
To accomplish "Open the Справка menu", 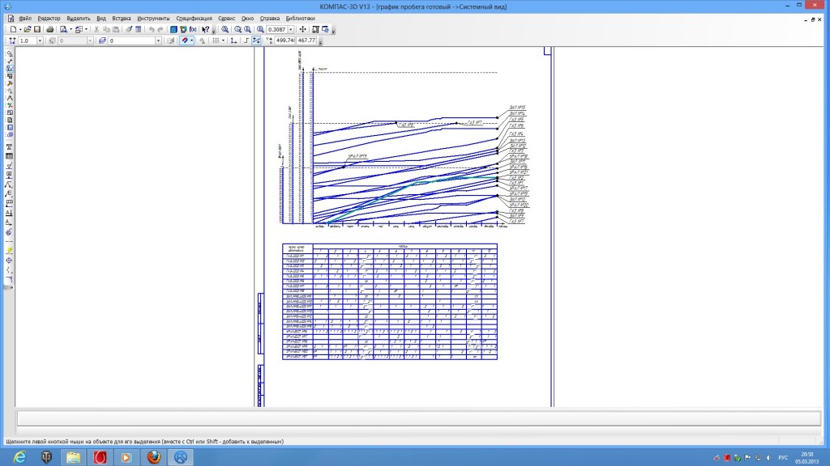I will tap(269, 19).
